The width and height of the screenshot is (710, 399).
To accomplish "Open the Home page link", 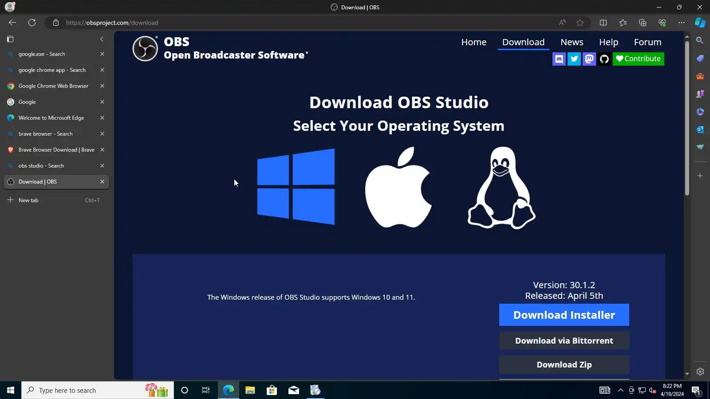I will pos(474,42).
